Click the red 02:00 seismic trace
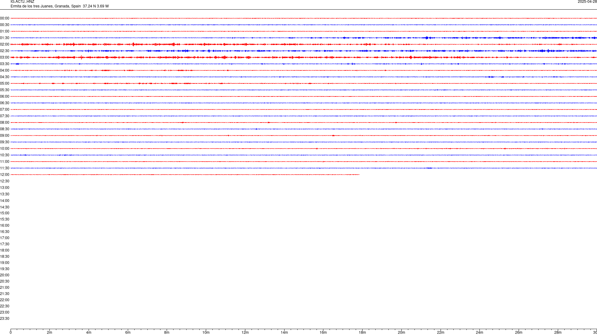This screenshot has width=597, height=335. (304, 44)
